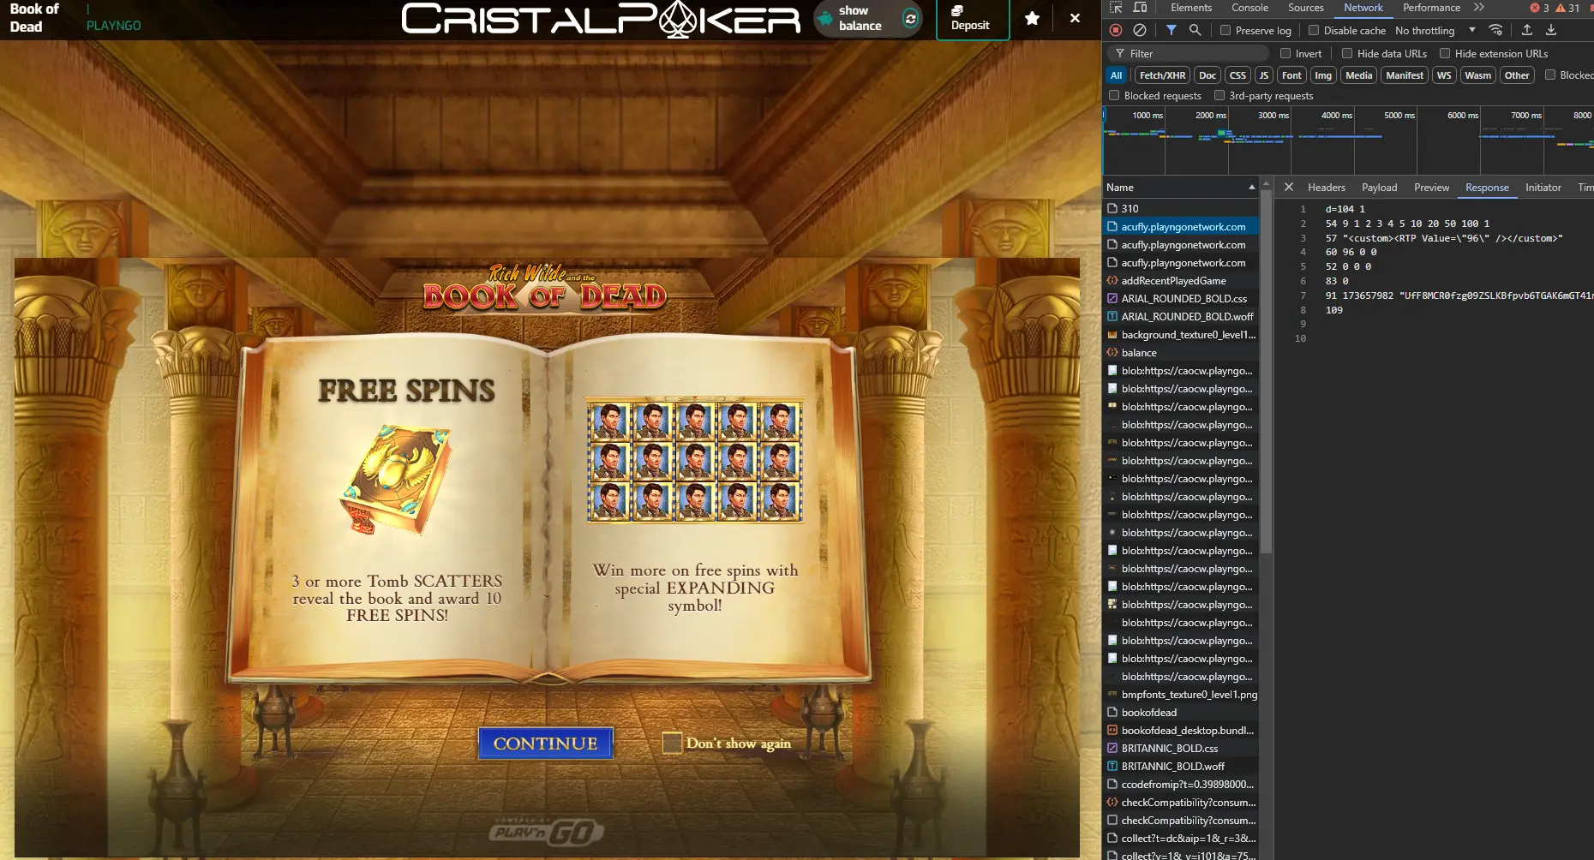The width and height of the screenshot is (1594, 860).
Task: Filter requests by CSS type
Action: (1237, 75)
